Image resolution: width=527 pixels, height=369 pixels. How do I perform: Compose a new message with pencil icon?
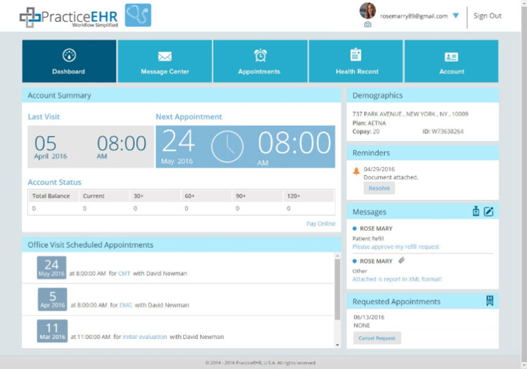[x=488, y=211]
